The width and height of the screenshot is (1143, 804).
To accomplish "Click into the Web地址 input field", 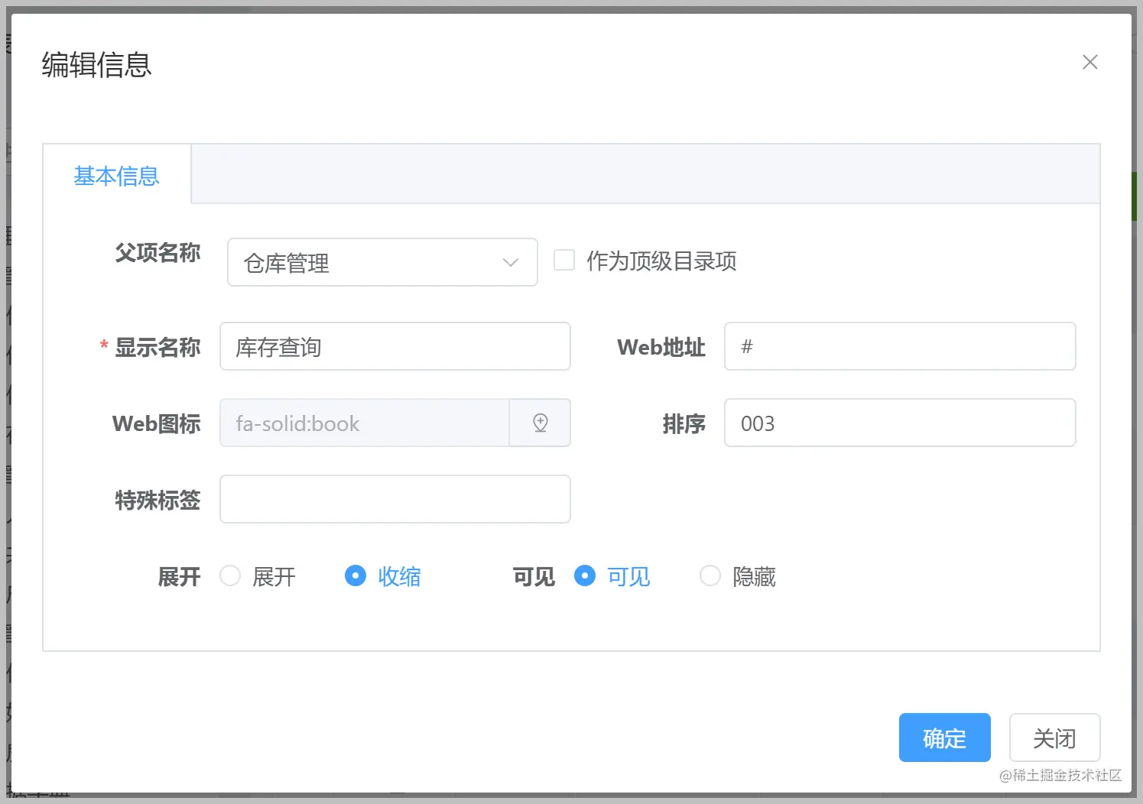I will pos(900,346).
